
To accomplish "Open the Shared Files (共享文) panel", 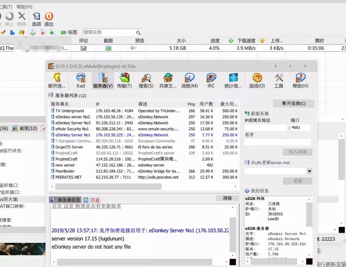I will click(x=168, y=80).
